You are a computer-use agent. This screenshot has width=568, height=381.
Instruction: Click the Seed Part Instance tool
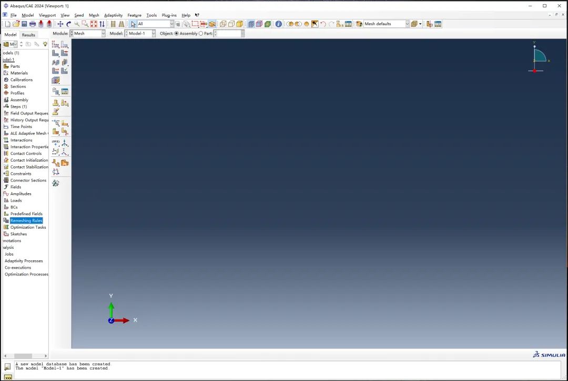coord(55,44)
